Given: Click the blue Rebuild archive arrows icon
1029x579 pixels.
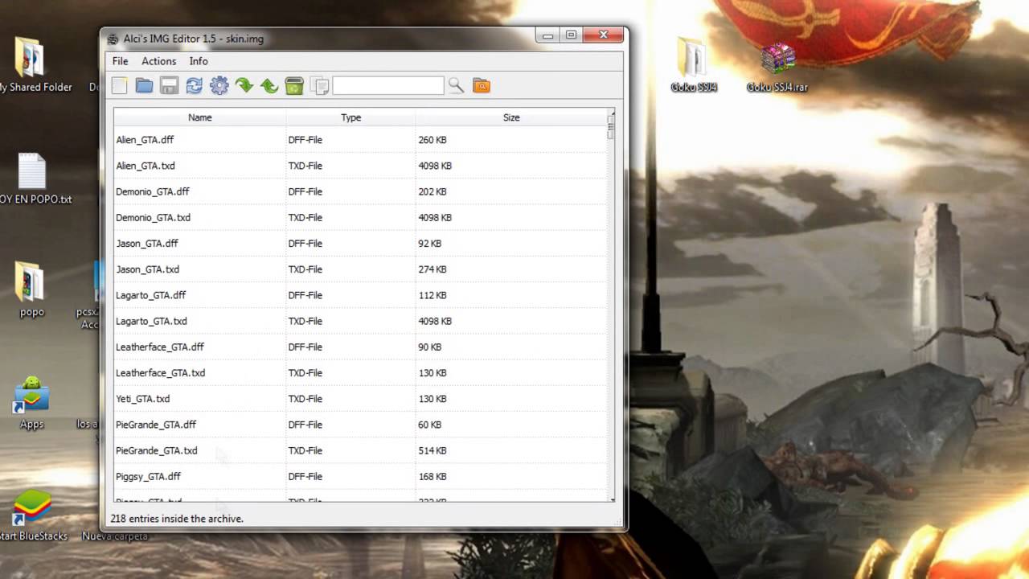Looking at the screenshot, I should [x=194, y=85].
